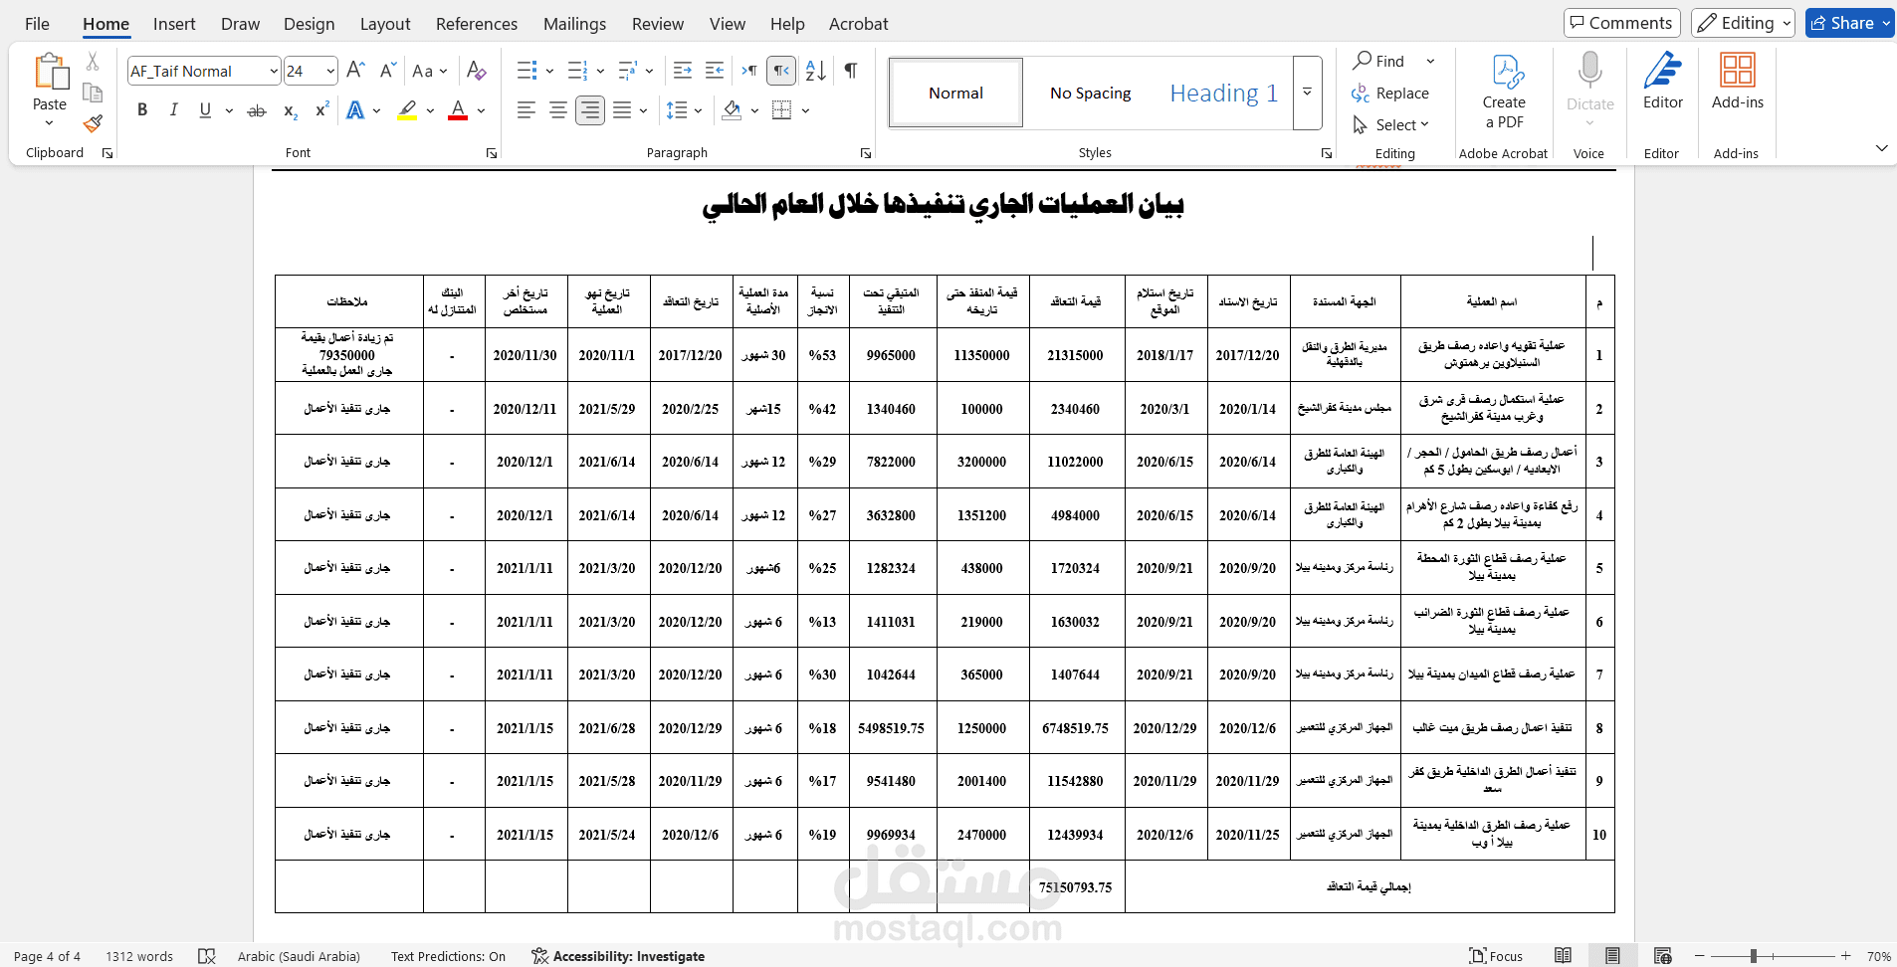Viewport: 1897px width, 967px height.
Task: Zoom out with the minus button
Action: (x=1700, y=956)
